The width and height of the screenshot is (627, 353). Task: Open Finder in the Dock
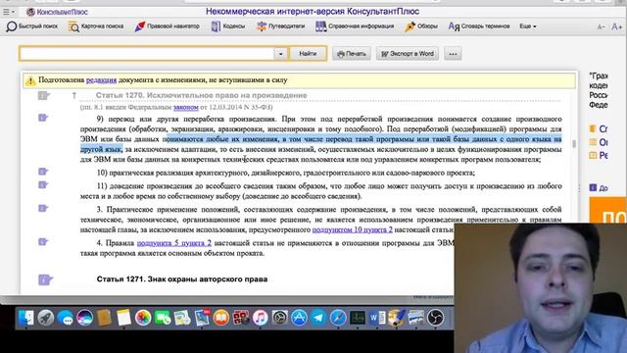click(26, 318)
